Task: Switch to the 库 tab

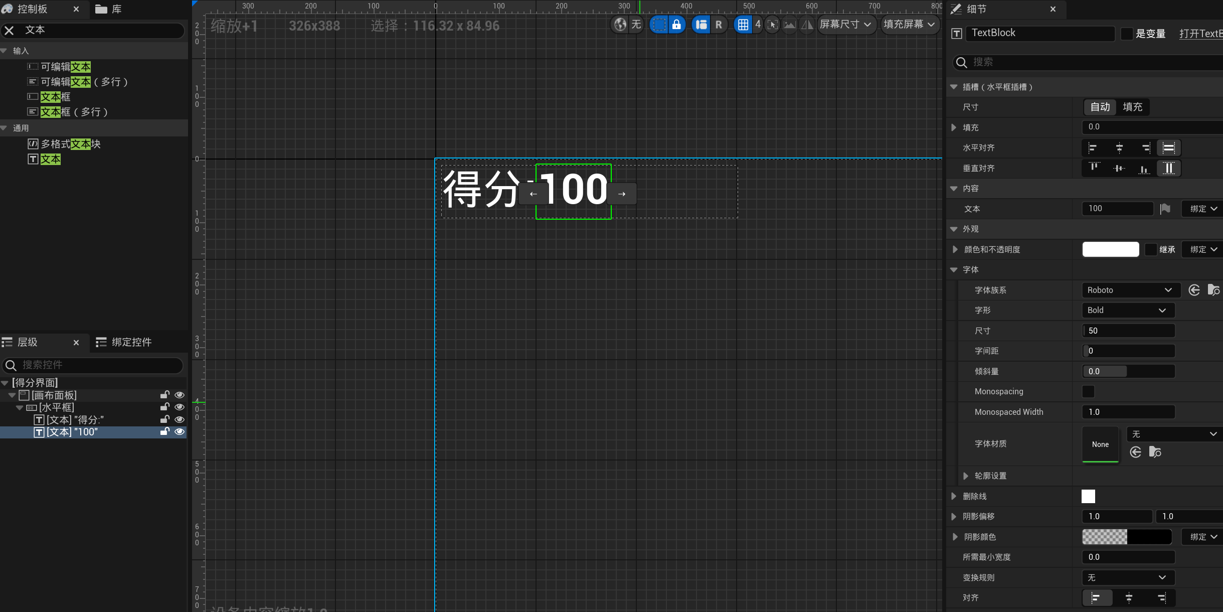Action: 108,9
